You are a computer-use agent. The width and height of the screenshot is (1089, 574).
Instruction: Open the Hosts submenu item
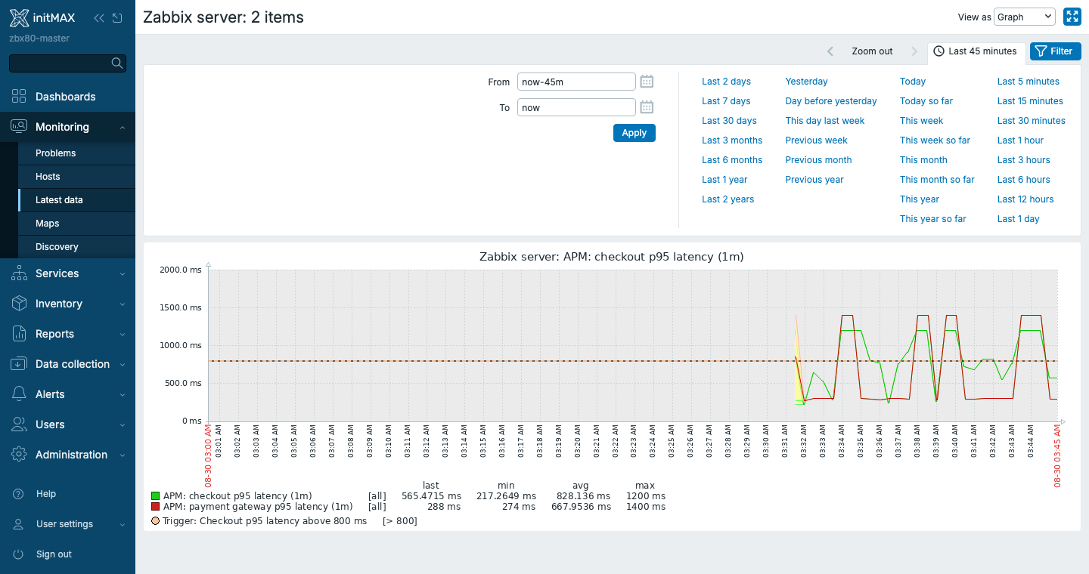pos(76,177)
